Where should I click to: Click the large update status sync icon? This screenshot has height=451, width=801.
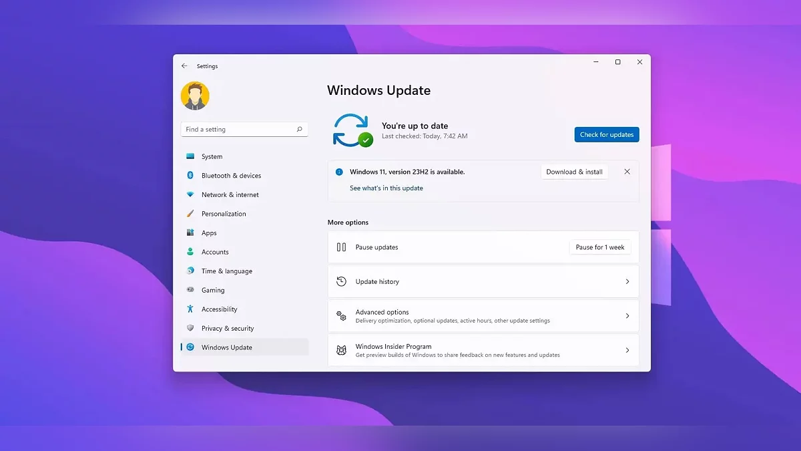point(352,130)
